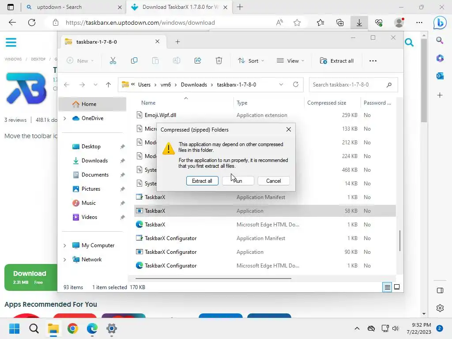The width and height of the screenshot is (452, 339).
Task: Reload the page in Edge
Action: [32, 23]
